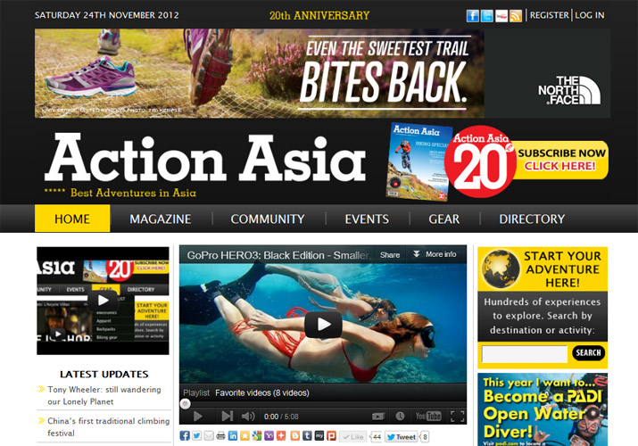The image size is (638, 446).
Task: Click the print icon below the video
Action: click(220, 436)
